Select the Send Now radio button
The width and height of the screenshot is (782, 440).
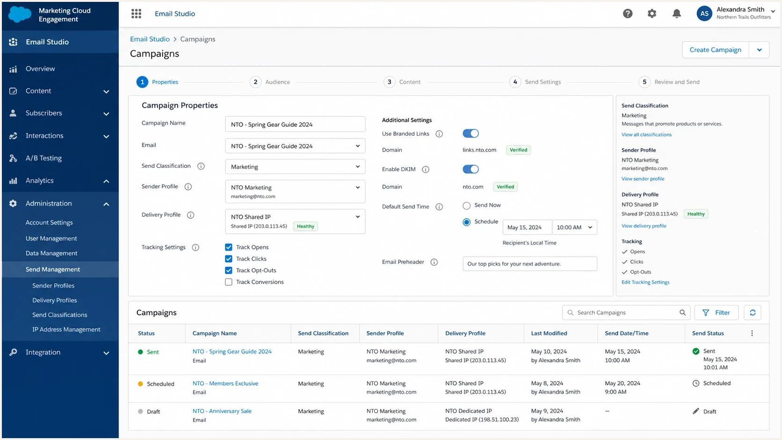tap(466, 206)
